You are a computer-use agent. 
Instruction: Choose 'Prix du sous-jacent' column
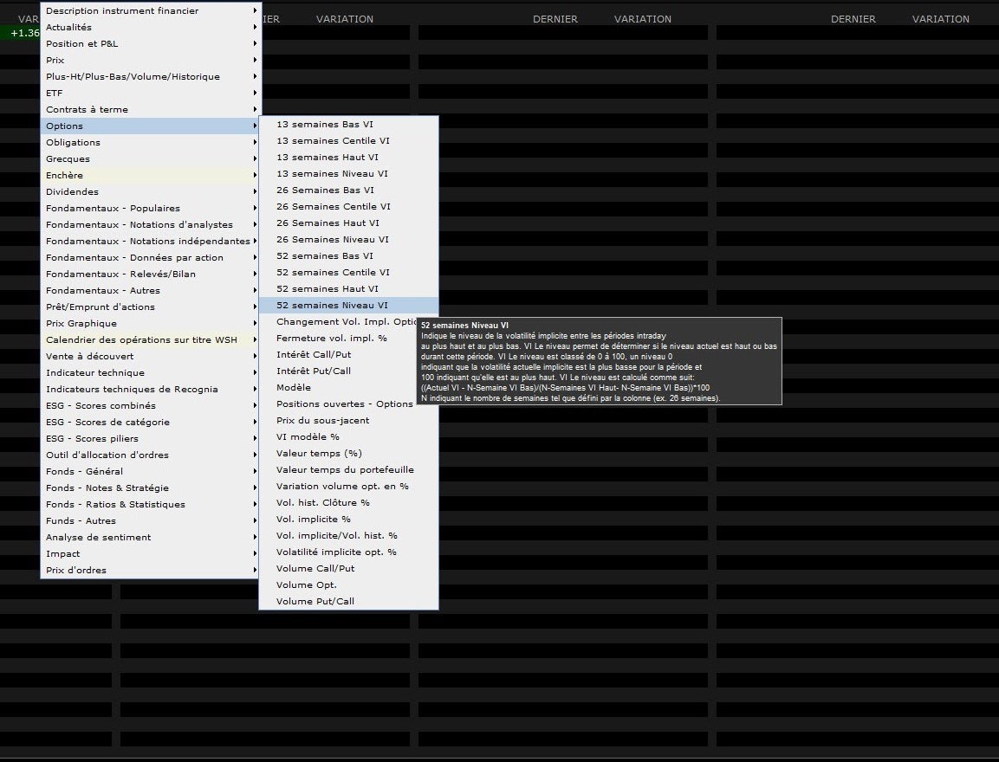click(322, 420)
